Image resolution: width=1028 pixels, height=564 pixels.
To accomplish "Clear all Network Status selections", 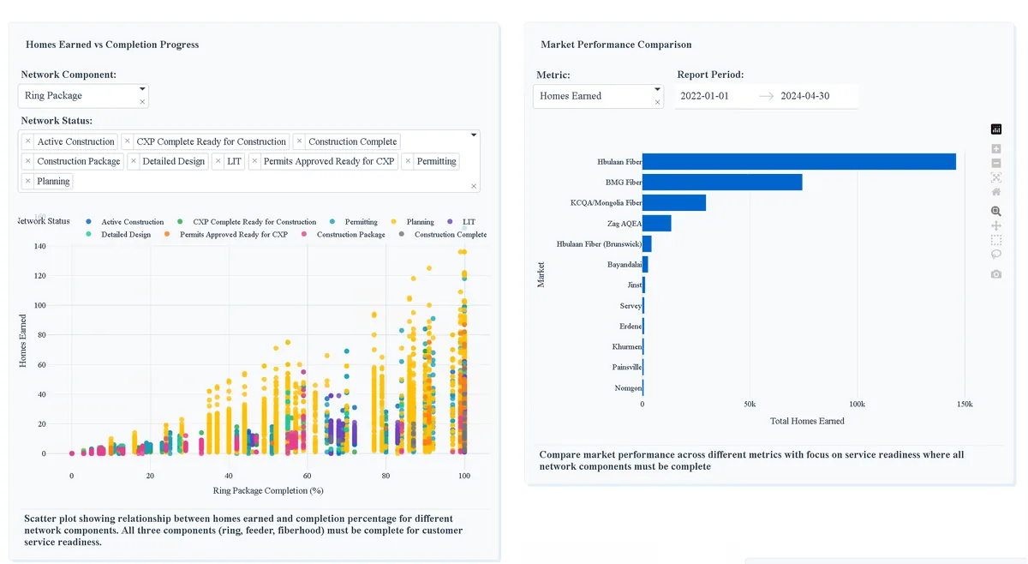I will point(474,186).
